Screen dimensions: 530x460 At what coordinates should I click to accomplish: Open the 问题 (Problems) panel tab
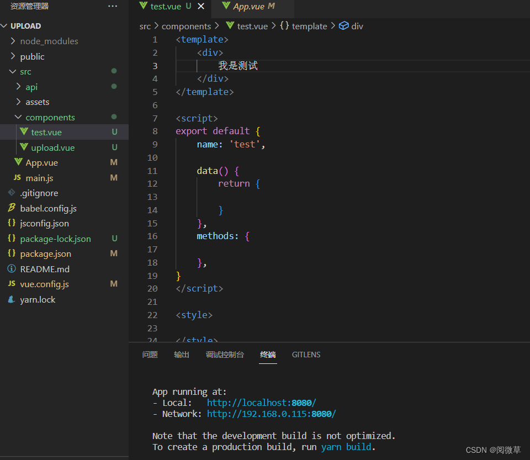(x=150, y=355)
